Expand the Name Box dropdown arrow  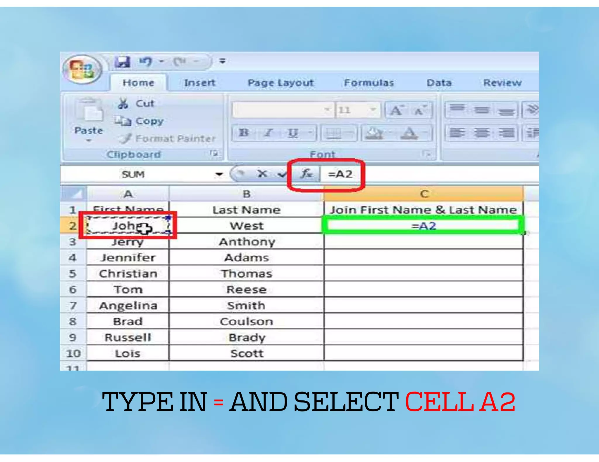(219, 174)
